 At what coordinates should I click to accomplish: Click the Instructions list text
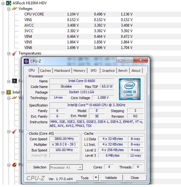coord(96,124)
